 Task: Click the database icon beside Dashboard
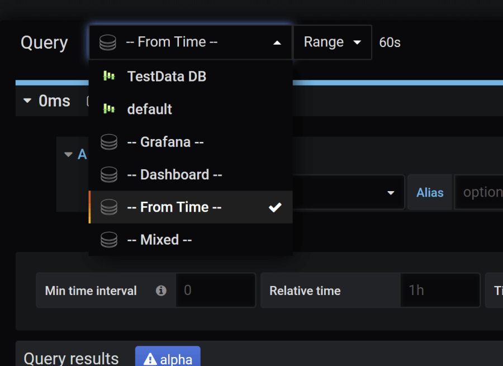tap(109, 174)
